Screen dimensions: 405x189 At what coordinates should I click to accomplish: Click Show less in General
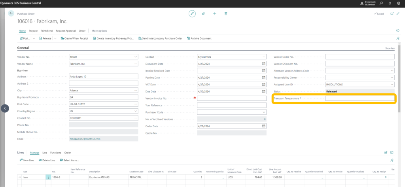(390, 48)
